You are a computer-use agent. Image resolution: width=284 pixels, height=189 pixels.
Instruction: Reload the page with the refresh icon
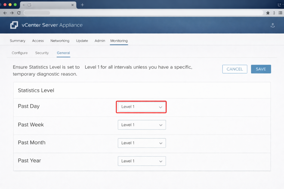click(19, 13)
